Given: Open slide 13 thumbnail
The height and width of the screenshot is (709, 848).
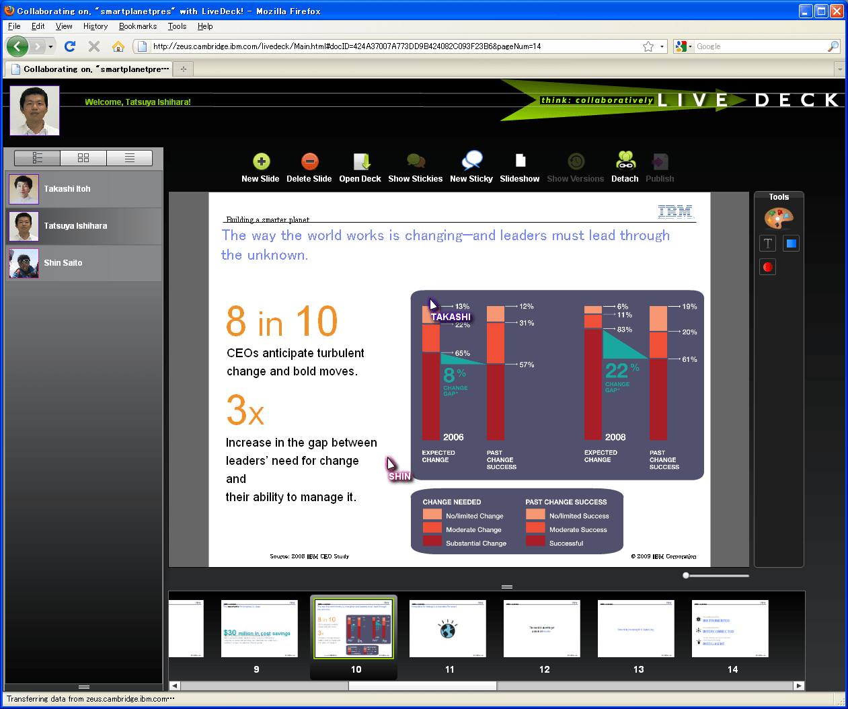Looking at the screenshot, I should coord(636,628).
